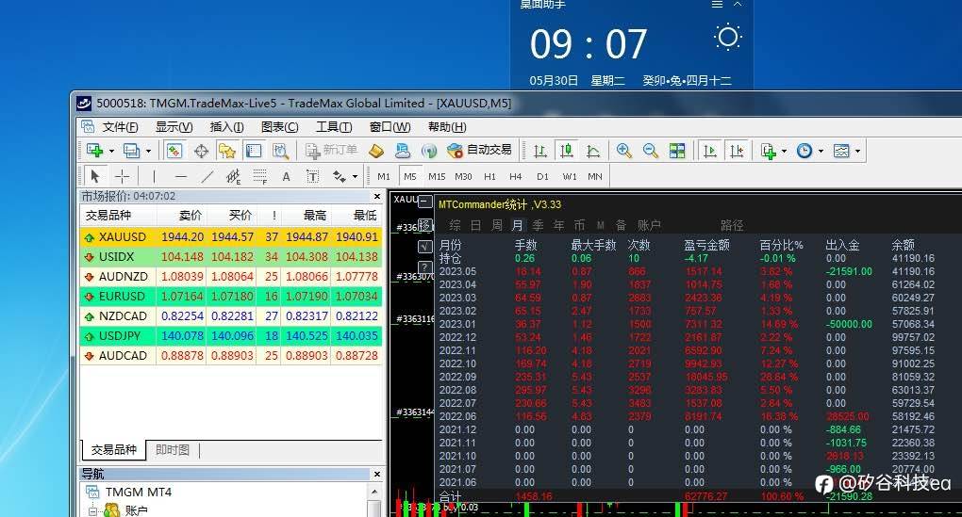Toggle the Navigator star-folder icon

[227, 151]
